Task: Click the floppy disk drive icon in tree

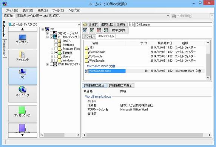Action: pyautogui.click(x=55, y=33)
